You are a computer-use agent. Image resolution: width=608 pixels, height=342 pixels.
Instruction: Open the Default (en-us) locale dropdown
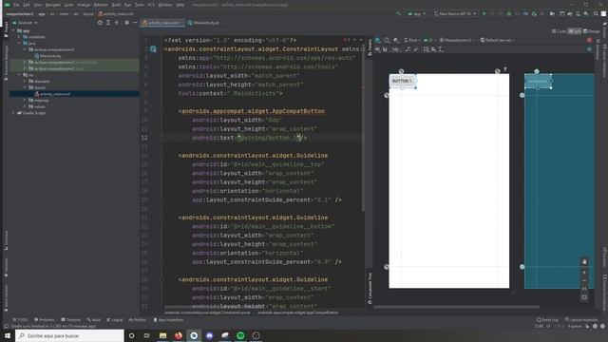tap(498, 40)
